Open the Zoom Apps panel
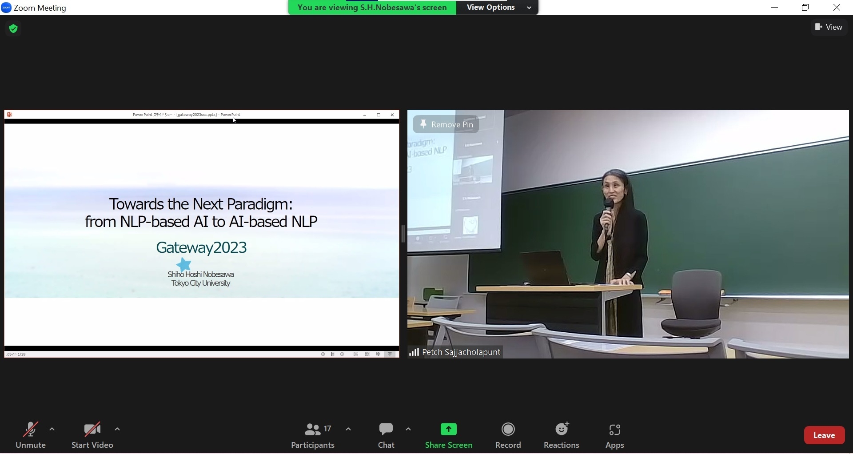Viewport: 853px width, 454px height. tap(615, 436)
